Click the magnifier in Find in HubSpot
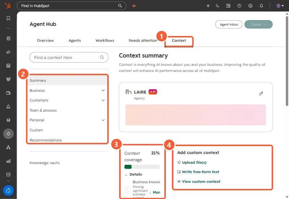Screen dimensions: 289x199 120,6
